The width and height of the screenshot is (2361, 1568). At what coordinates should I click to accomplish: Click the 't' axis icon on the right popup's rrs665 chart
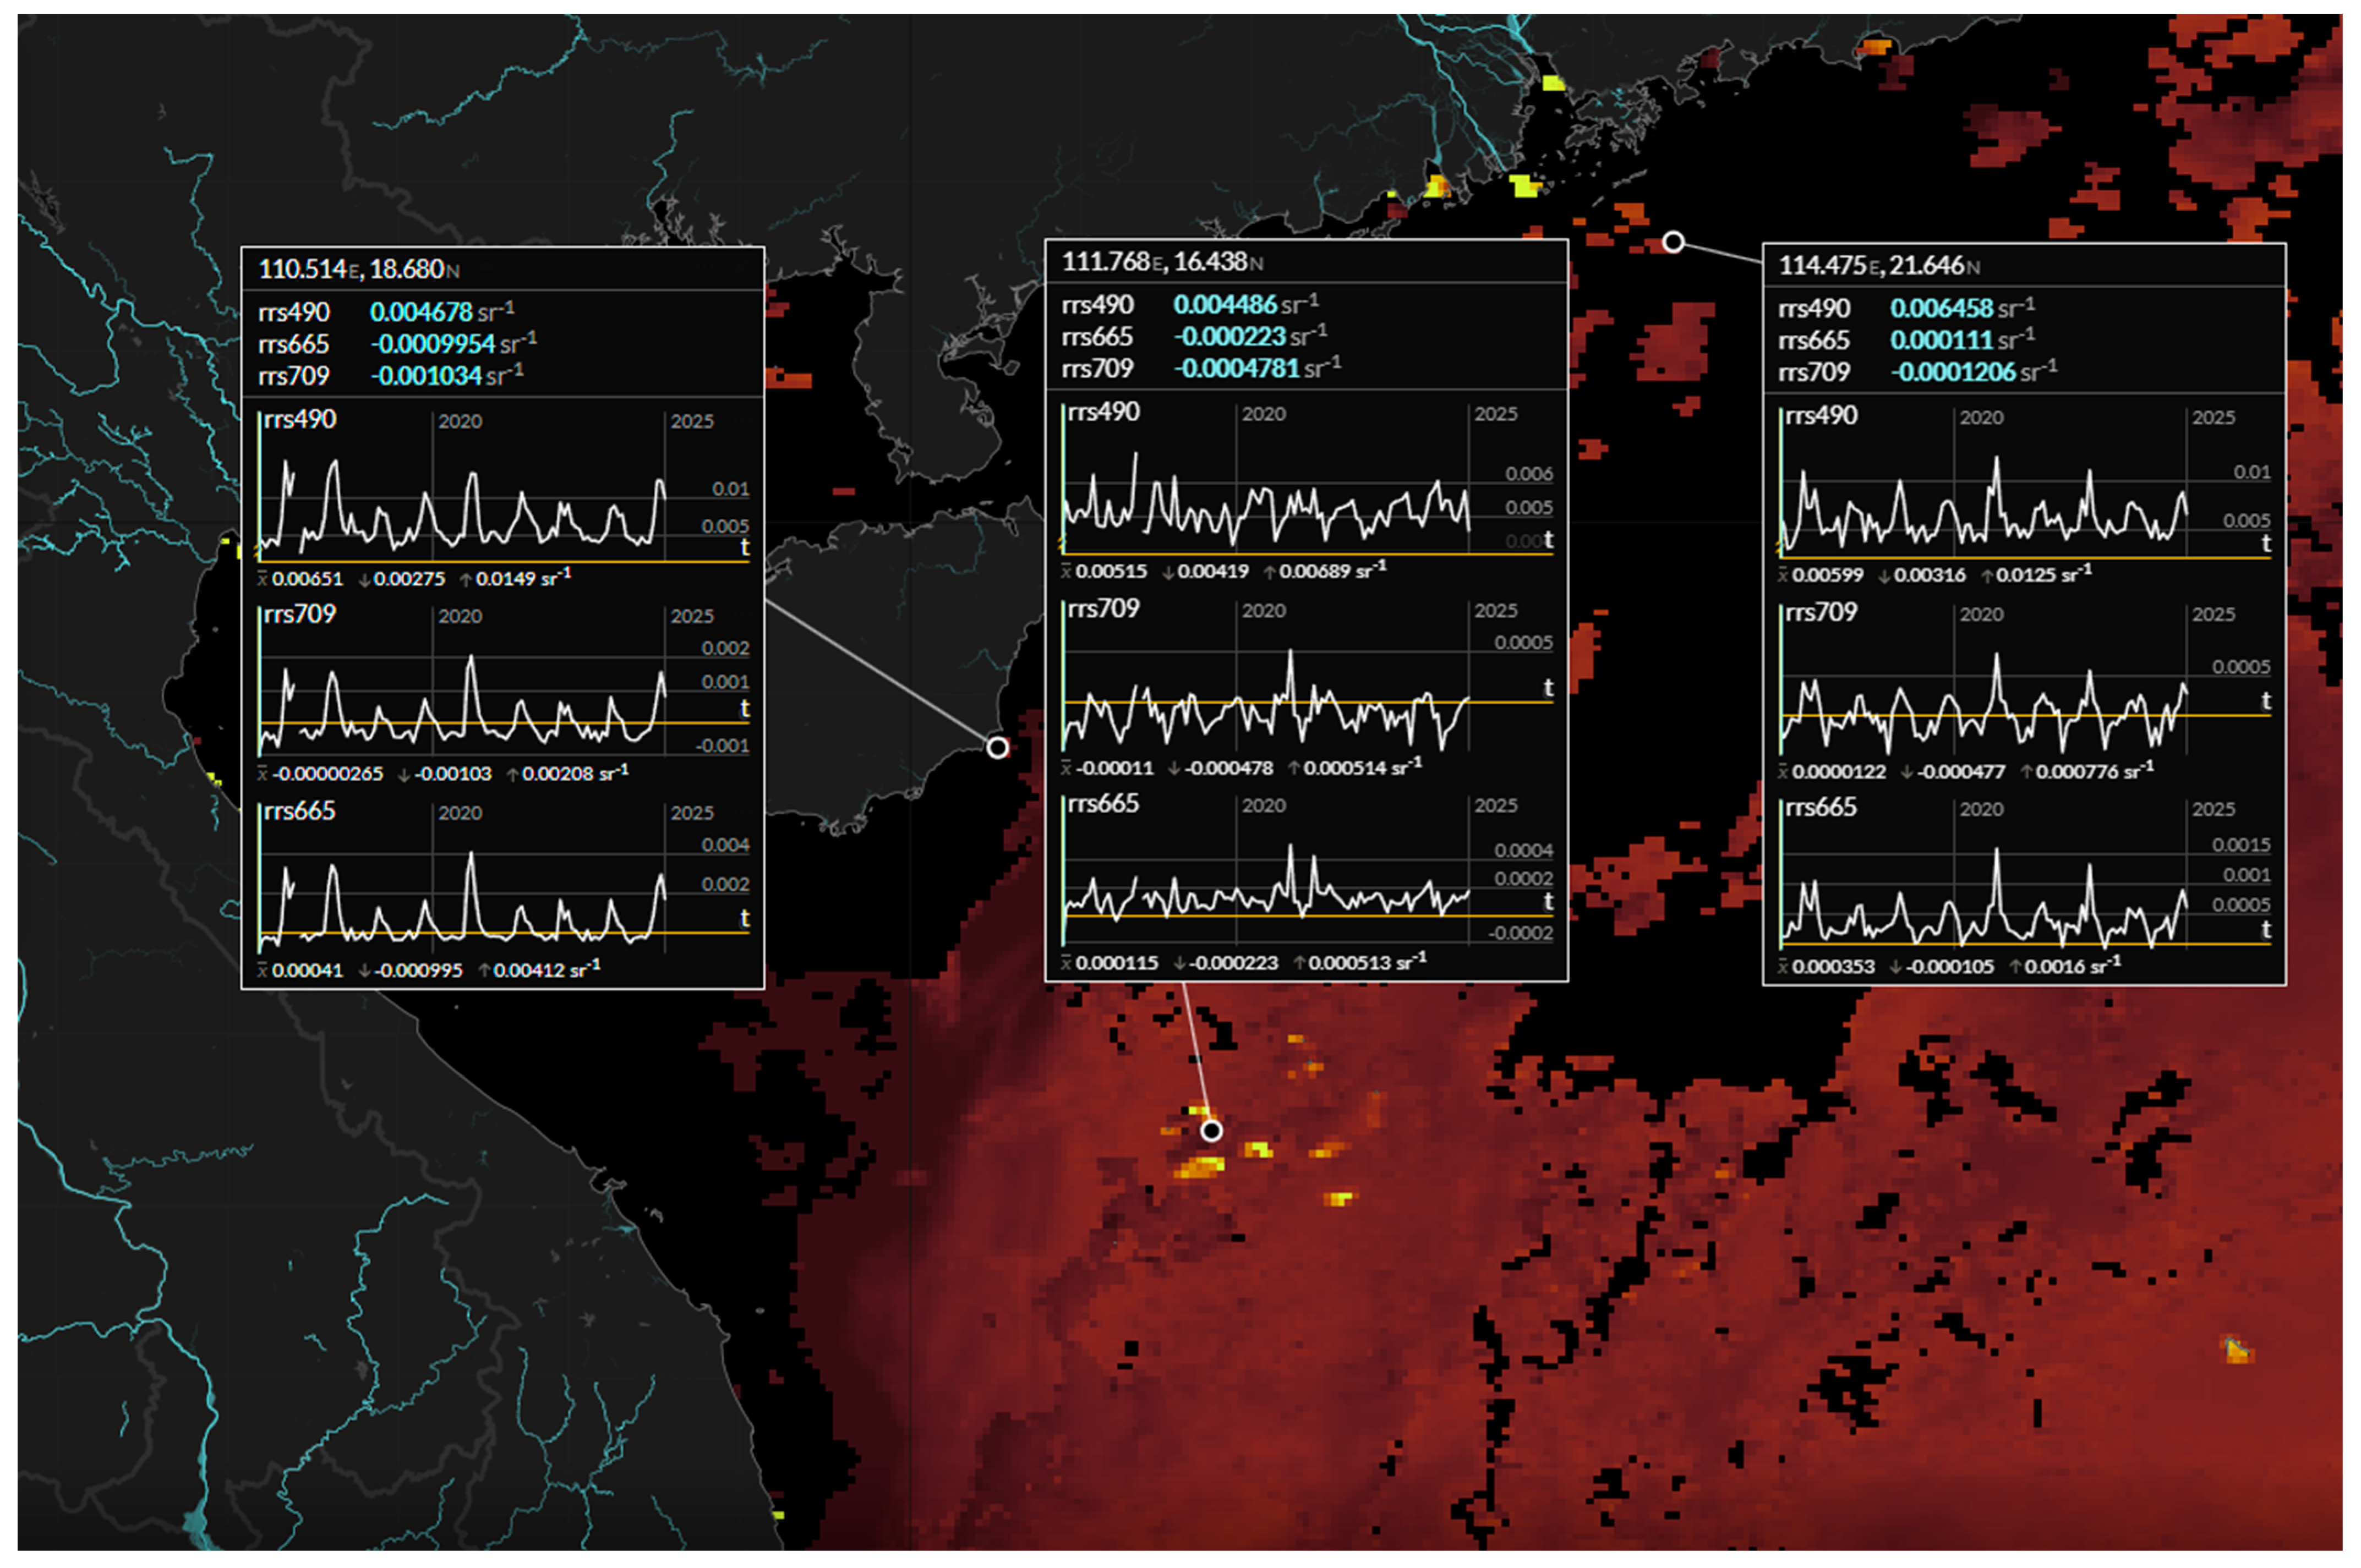pyautogui.click(x=2266, y=929)
